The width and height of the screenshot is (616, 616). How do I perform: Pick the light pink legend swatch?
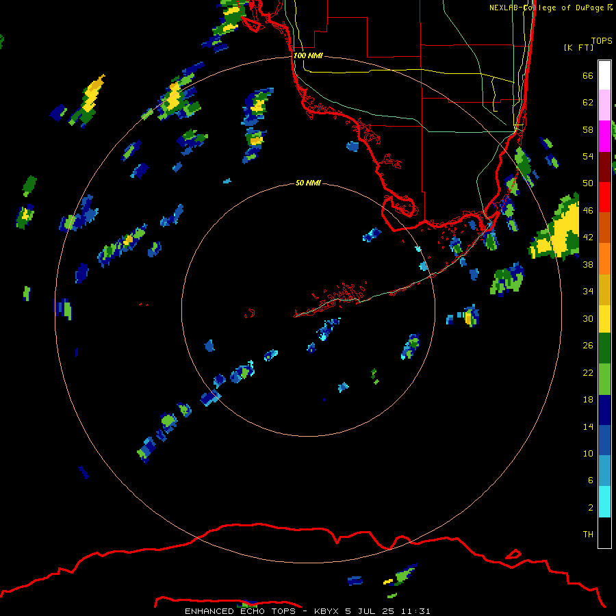tap(604, 105)
